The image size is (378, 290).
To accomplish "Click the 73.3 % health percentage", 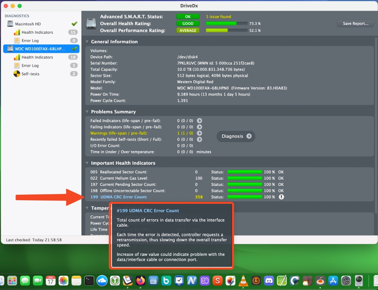I will tap(255, 24).
